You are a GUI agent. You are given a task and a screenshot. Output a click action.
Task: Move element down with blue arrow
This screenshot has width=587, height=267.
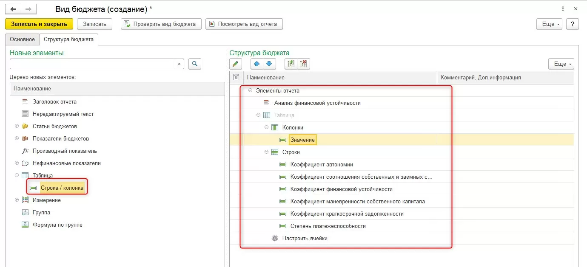tap(269, 64)
